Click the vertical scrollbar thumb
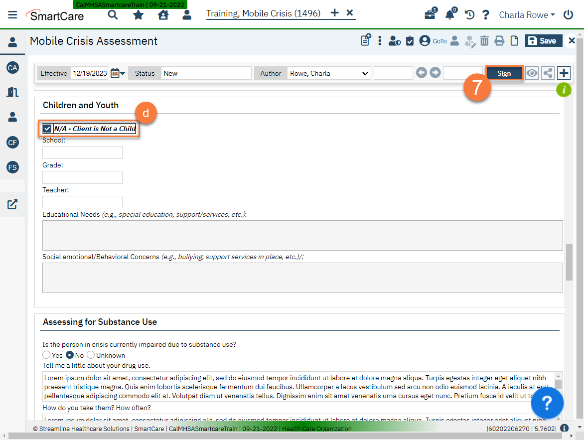This screenshot has height=440, width=584. (x=569, y=262)
